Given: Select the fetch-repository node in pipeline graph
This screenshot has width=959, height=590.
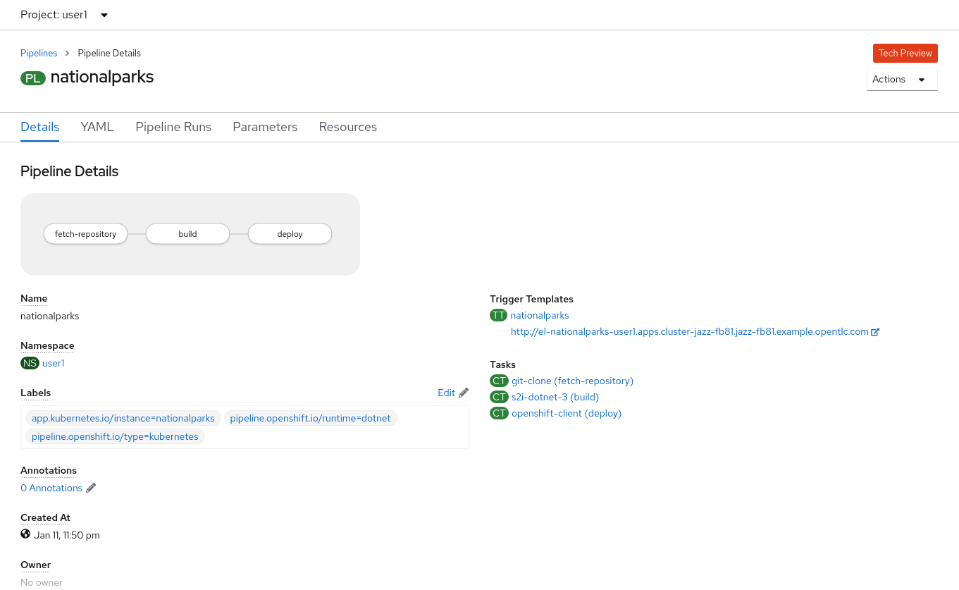Looking at the screenshot, I should coord(85,234).
